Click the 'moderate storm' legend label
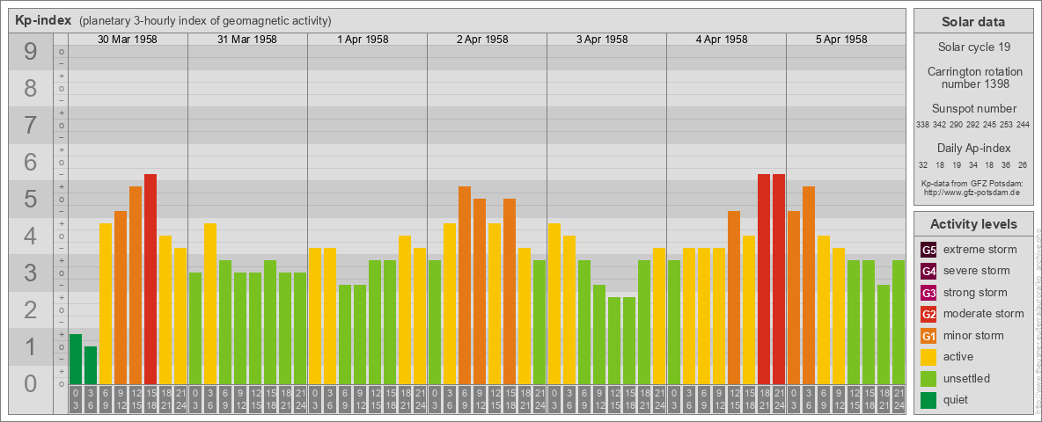Image resolution: width=1042 pixels, height=422 pixels. pos(984,314)
